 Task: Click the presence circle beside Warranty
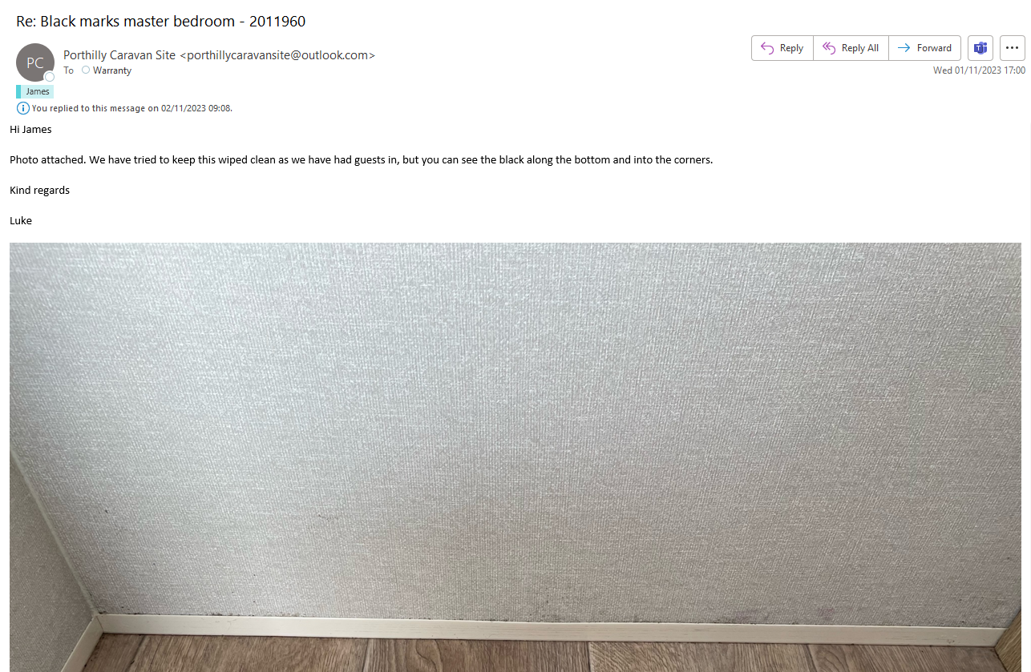point(86,70)
